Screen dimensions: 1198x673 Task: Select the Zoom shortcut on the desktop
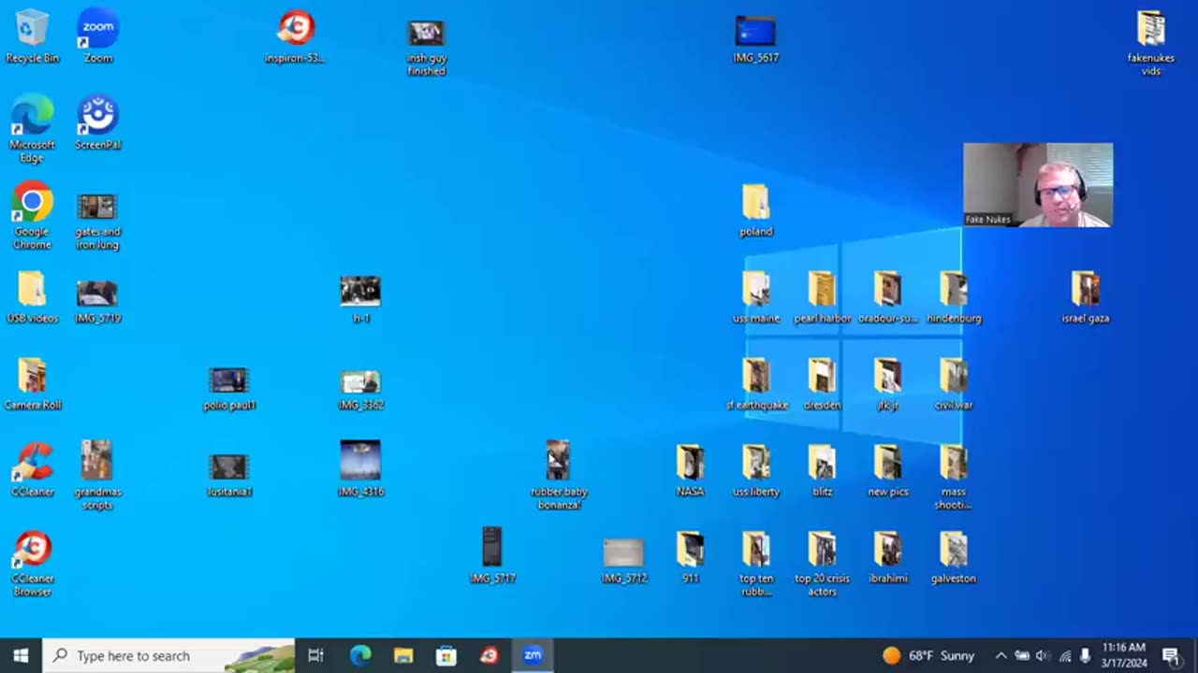[98, 36]
